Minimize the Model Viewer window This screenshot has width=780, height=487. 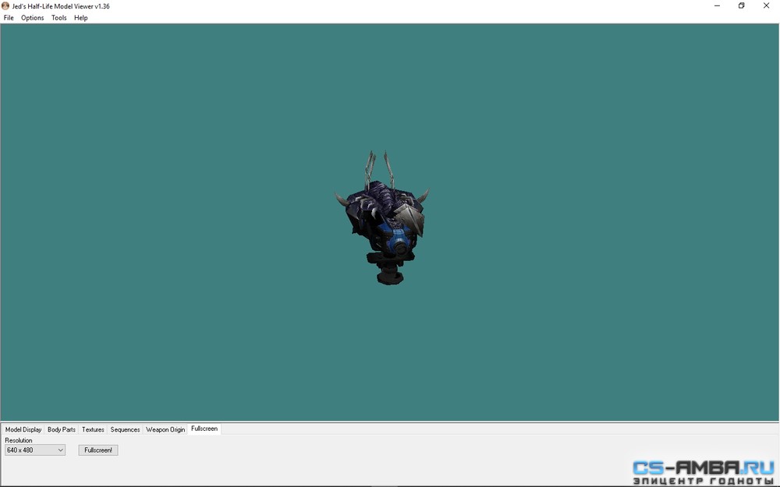coord(718,6)
